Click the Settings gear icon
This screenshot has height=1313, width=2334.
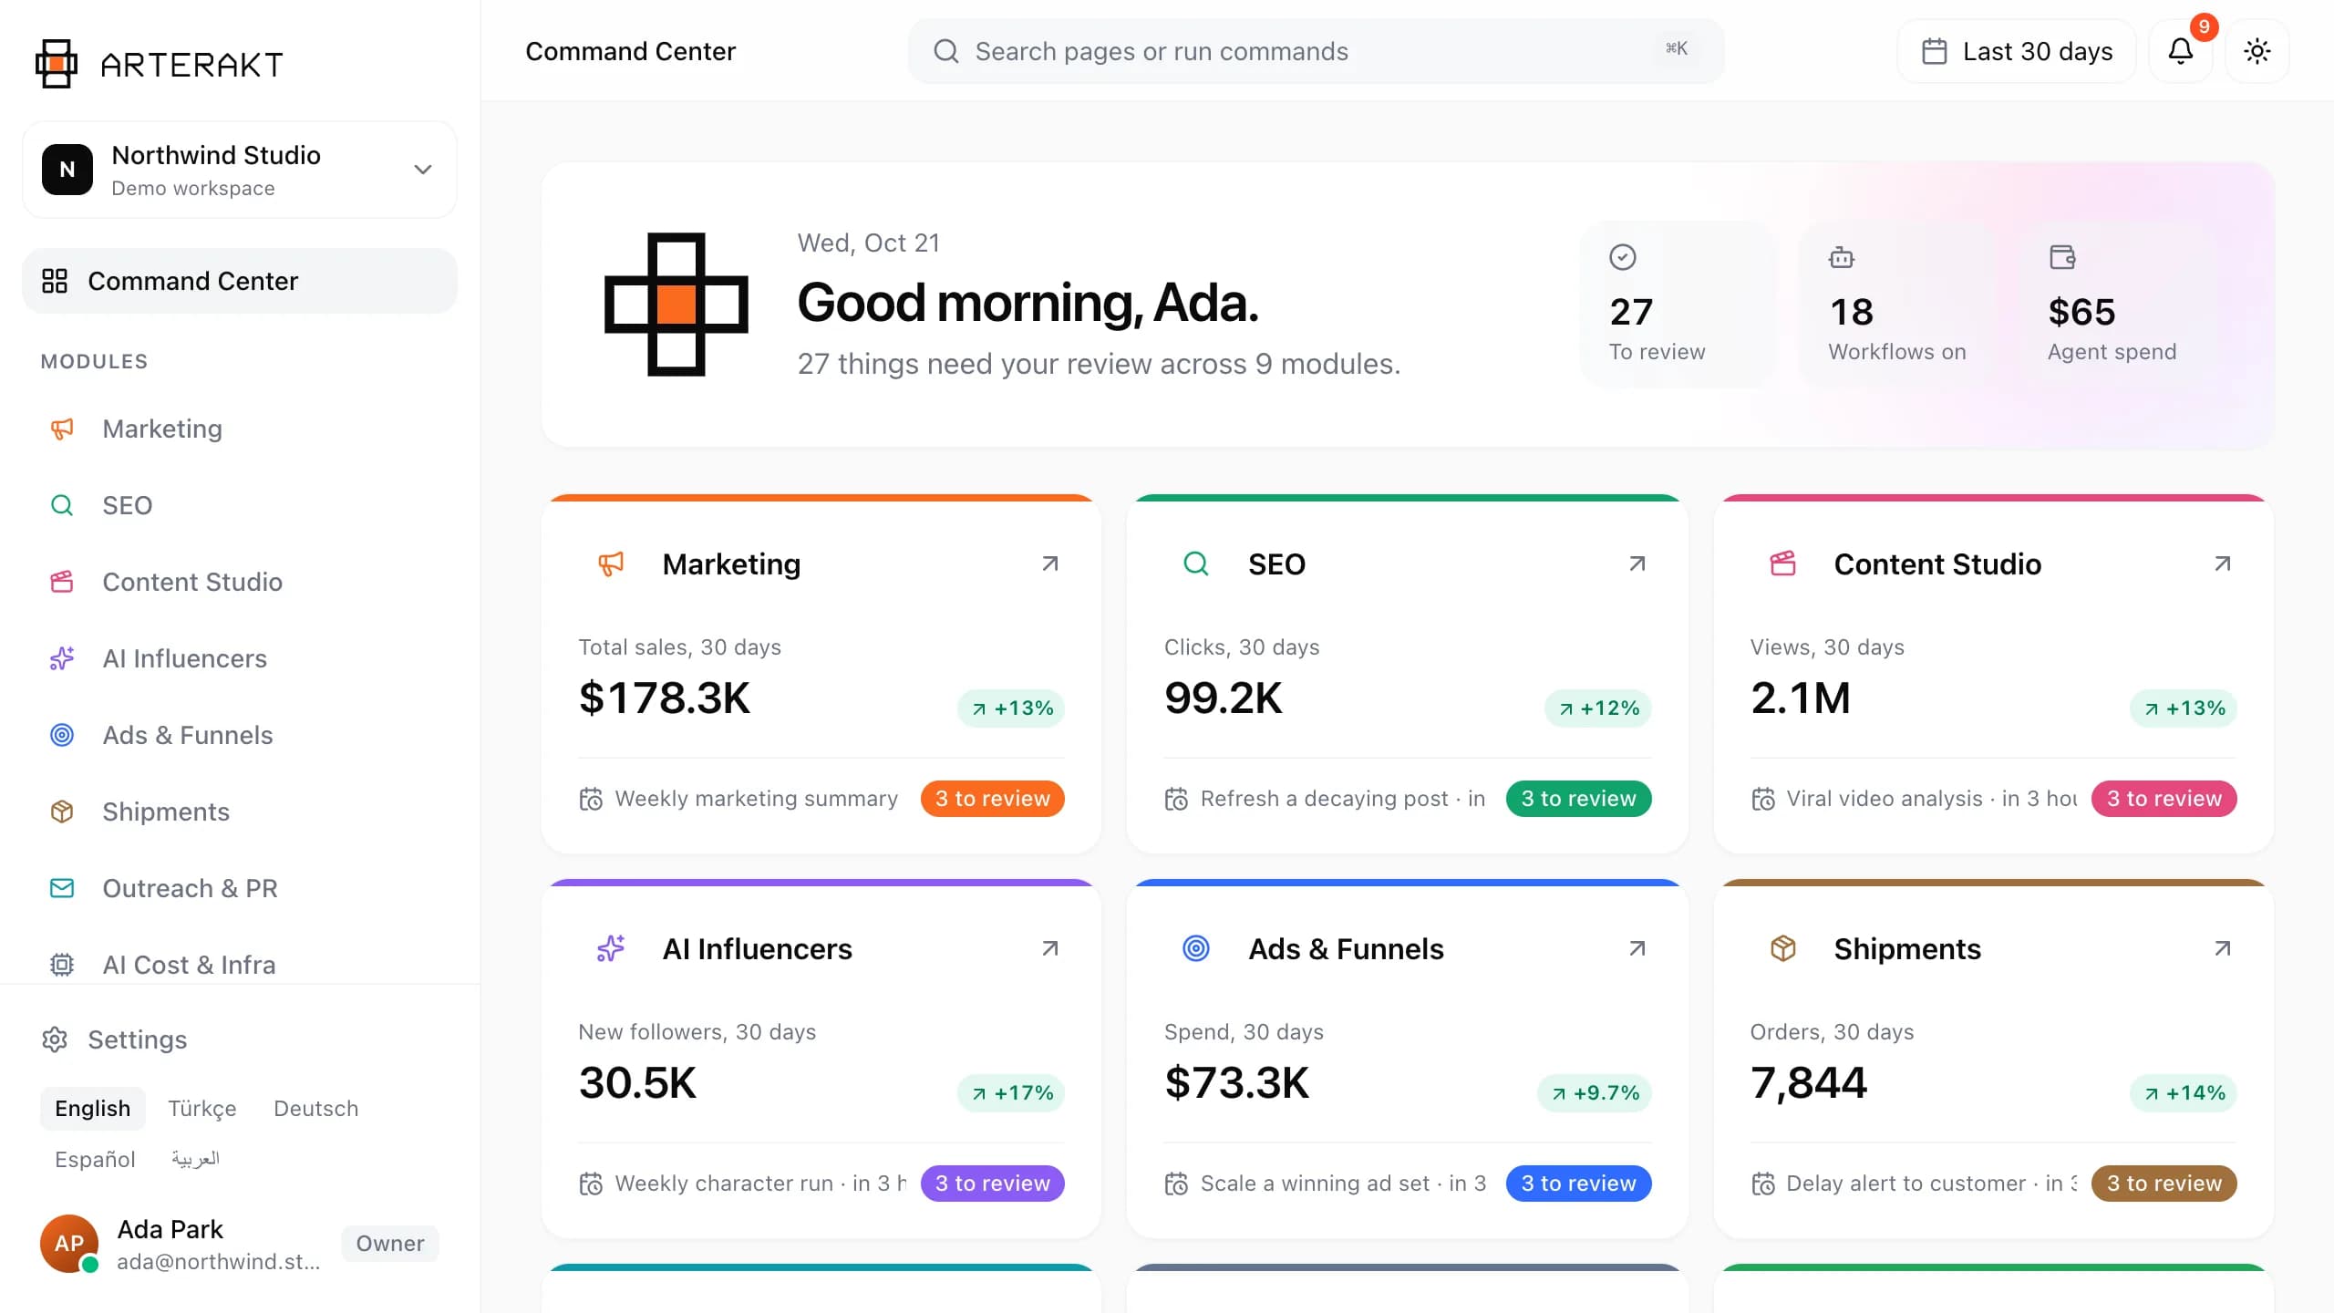[55, 1039]
